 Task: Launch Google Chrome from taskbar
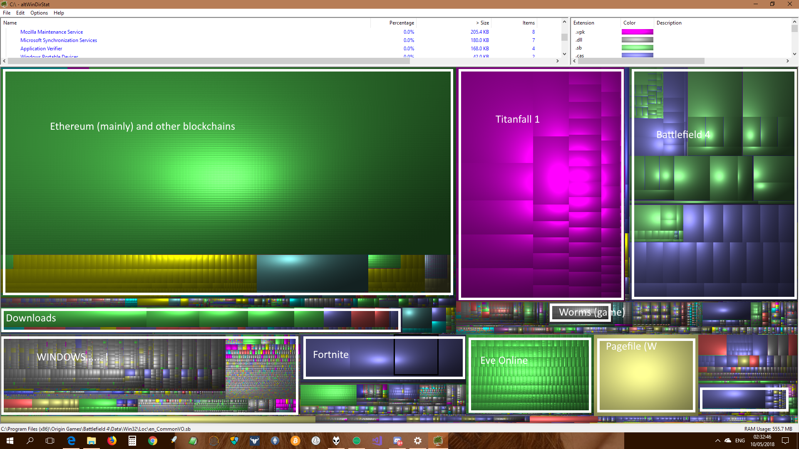[x=153, y=441]
